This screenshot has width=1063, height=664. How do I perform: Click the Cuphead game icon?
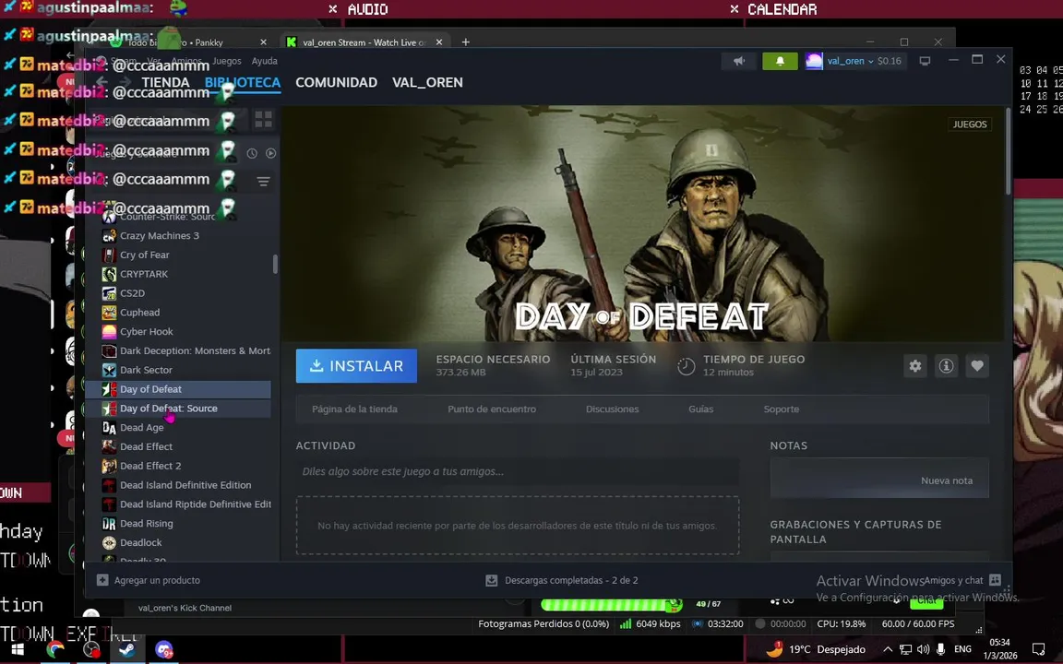[109, 313]
